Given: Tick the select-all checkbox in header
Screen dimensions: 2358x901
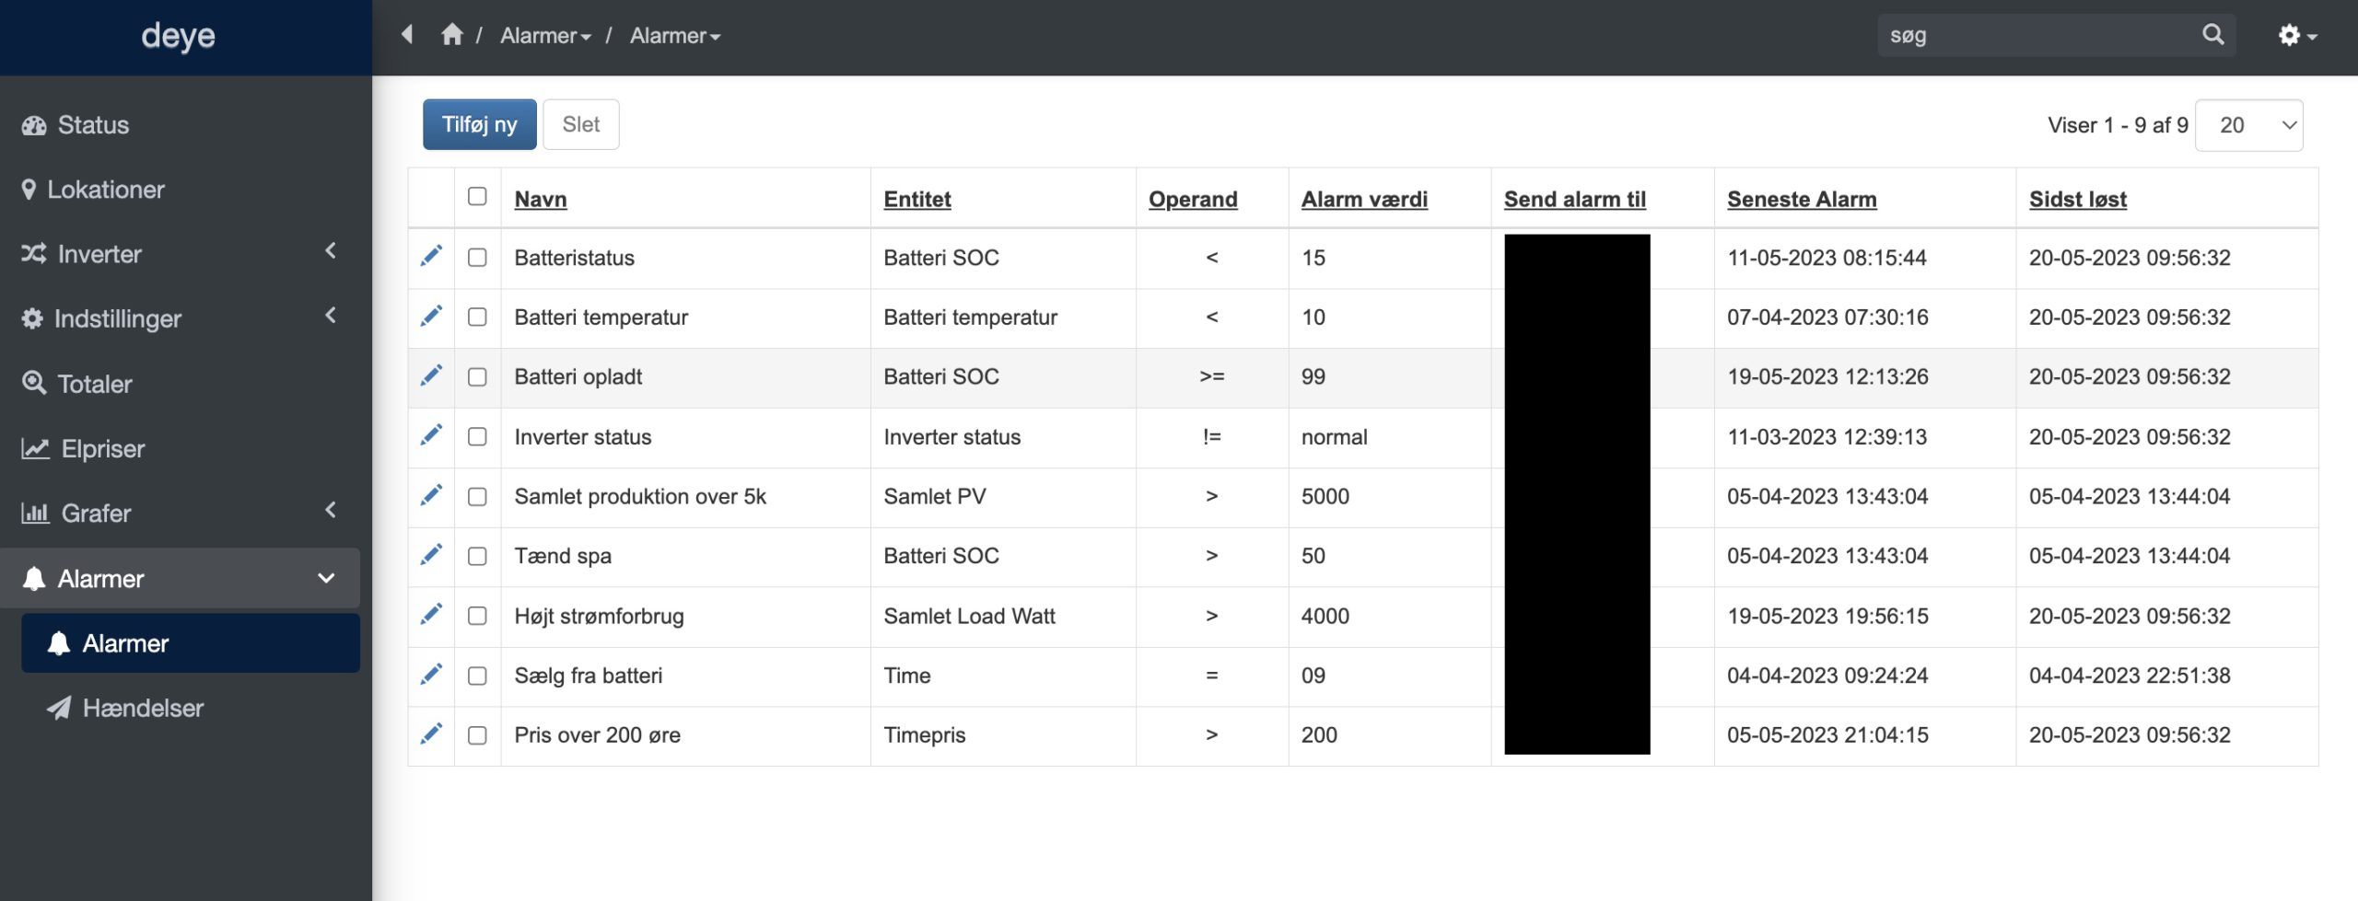Looking at the screenshot, I should pyautogui.click(x=477, y=197).
